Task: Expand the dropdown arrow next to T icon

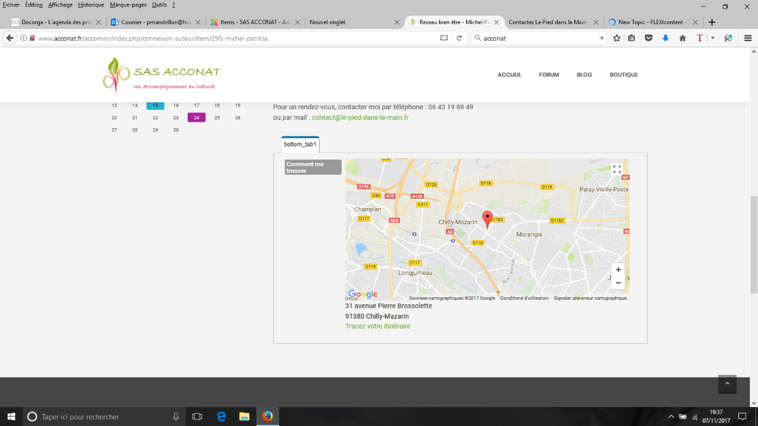Action: (x=713, y=38)
